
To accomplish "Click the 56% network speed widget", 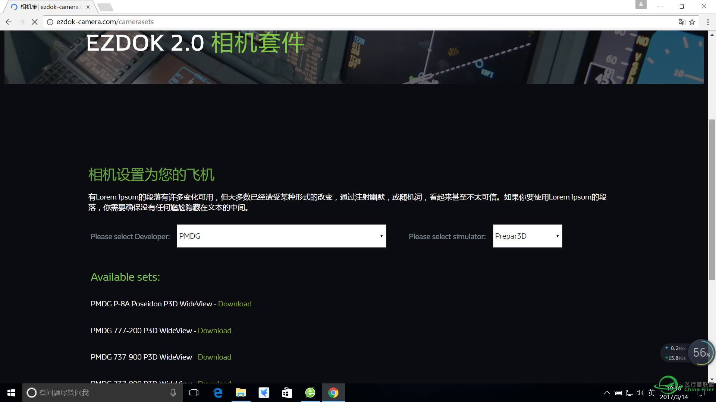I will 701,352.
